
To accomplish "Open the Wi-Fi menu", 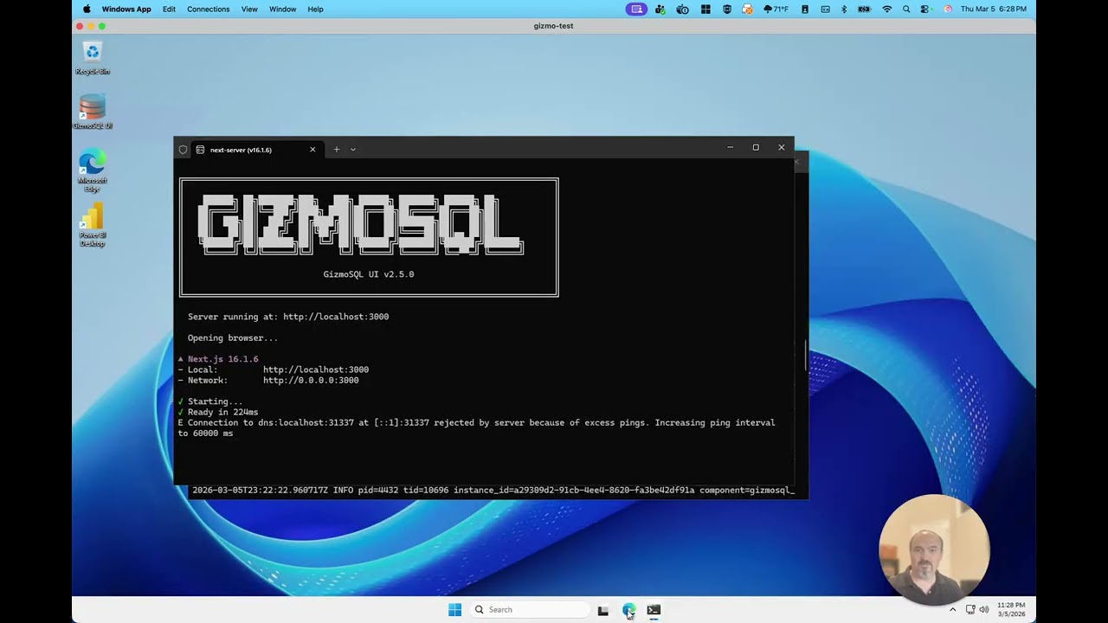I will (x=887, y=10).
